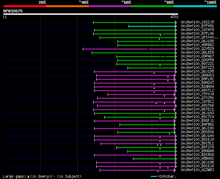Select the UniRef100_B9I6J9 label
Image resolution: width=220 pixels, height=179 pixels.
click(x=197, y=140)
